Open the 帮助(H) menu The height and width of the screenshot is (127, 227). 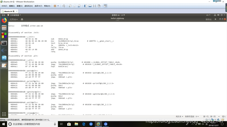coord(47,6)
